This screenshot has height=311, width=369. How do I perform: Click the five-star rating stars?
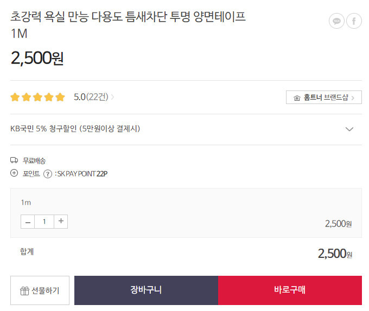pyautogui.click(x=37, y=97)
